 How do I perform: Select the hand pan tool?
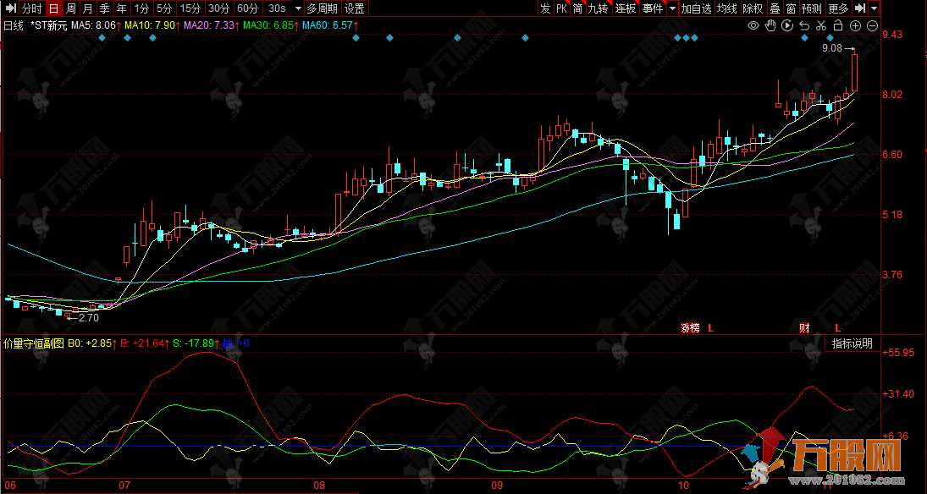770,26
